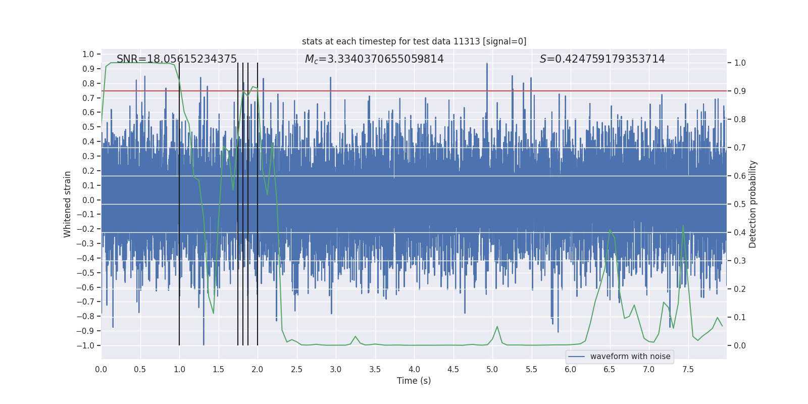Click the x-axis tick label 7.5
The height and width of the screenshot is (404, 808).
(688, 369)
